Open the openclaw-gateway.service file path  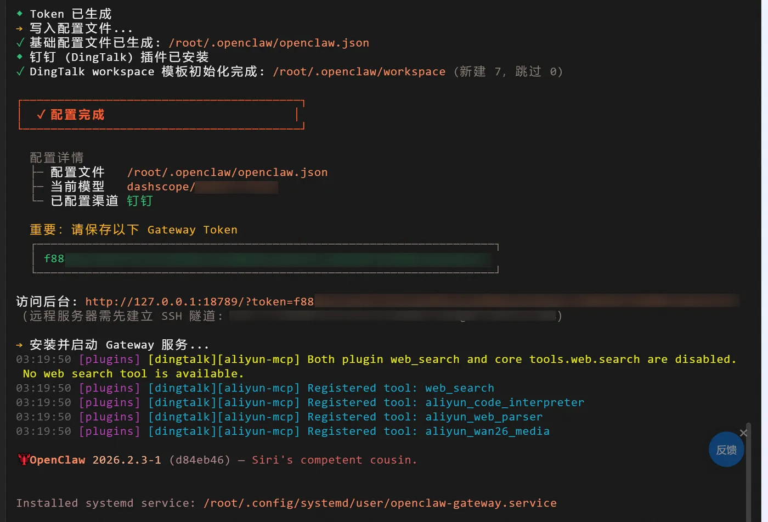[x=380, y=503]
